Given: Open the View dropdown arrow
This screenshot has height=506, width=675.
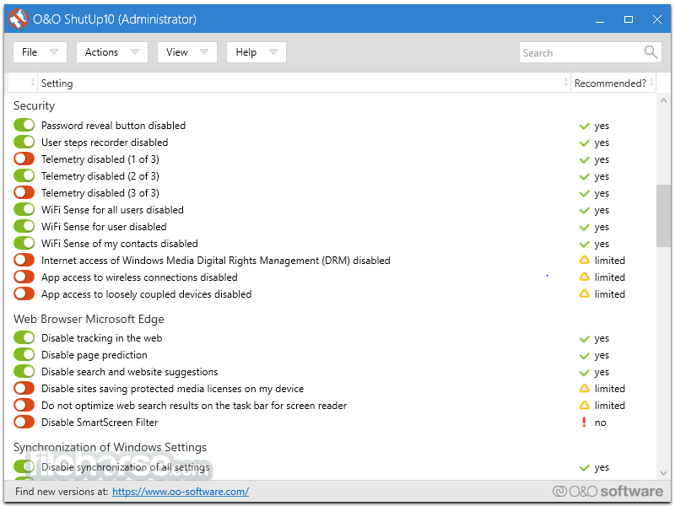Looking at the screenshot, I should point(204,52).
